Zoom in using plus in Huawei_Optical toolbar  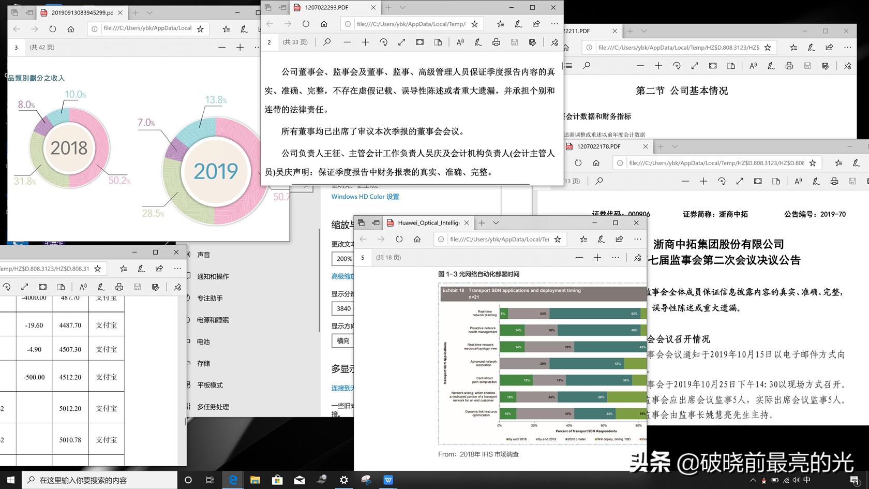tap(597, 258)
